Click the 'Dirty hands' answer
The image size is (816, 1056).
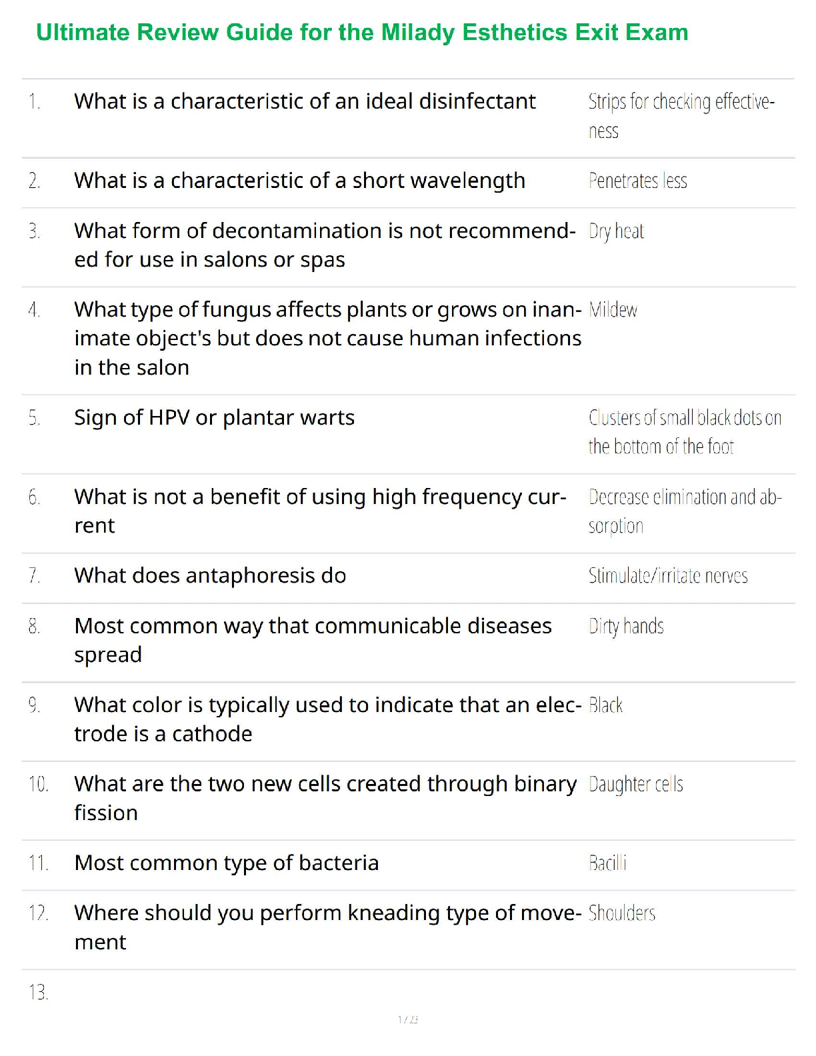tap(626, 627)
